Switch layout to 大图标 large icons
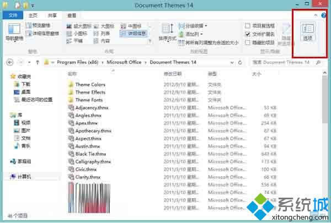The image size is (331, 223). pos(104,26)
